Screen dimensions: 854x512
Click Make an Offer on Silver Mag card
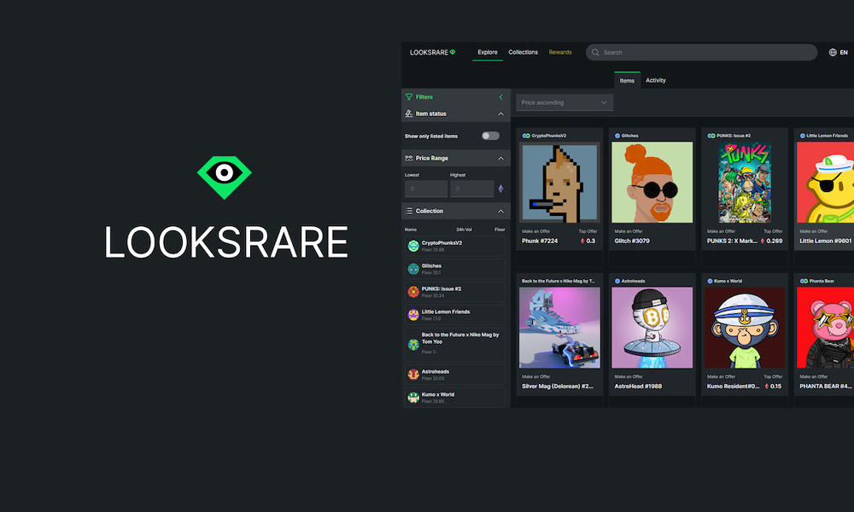[x=536, y=376]
